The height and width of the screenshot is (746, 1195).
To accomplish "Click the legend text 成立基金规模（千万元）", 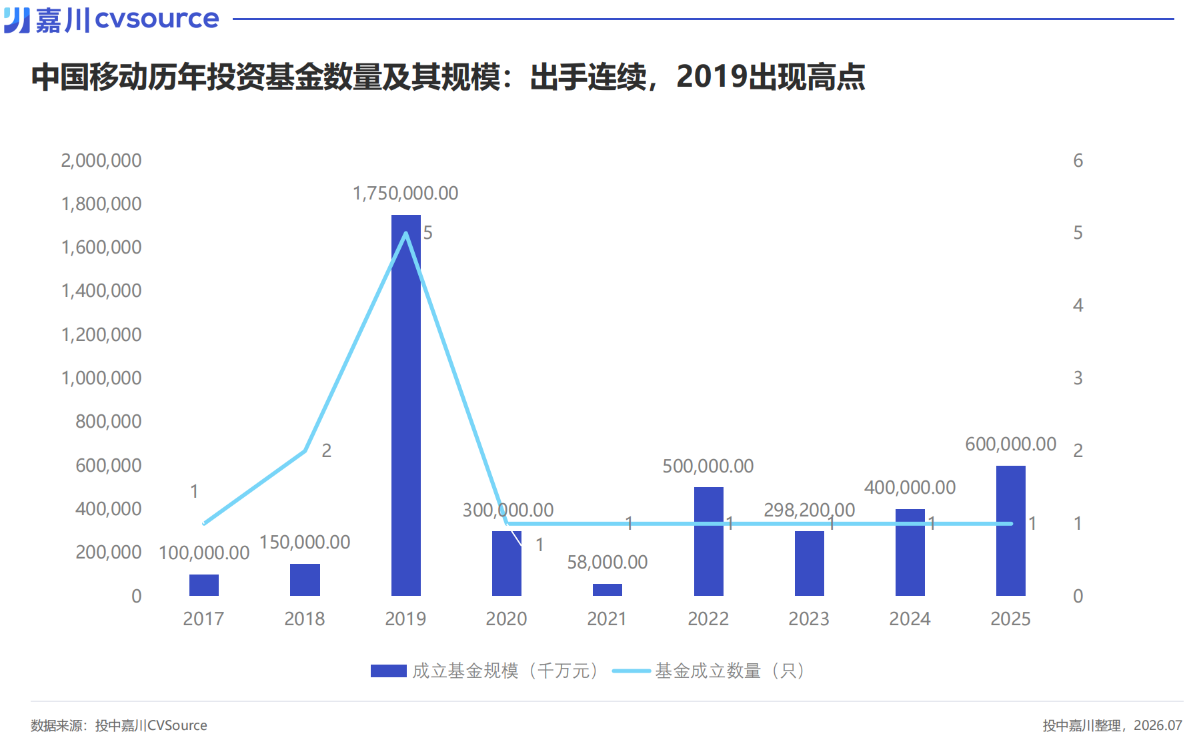I will click(505, 671).
